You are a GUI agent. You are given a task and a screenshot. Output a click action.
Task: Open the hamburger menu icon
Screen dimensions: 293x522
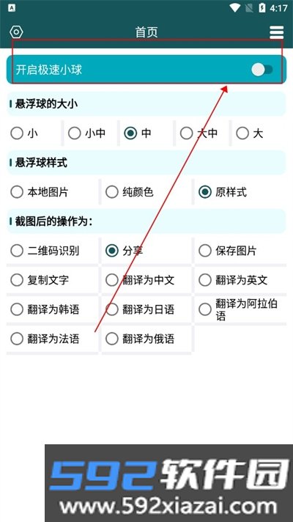276,32
